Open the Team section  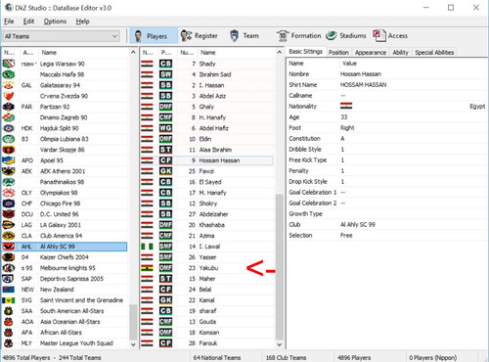pos(244,36)
